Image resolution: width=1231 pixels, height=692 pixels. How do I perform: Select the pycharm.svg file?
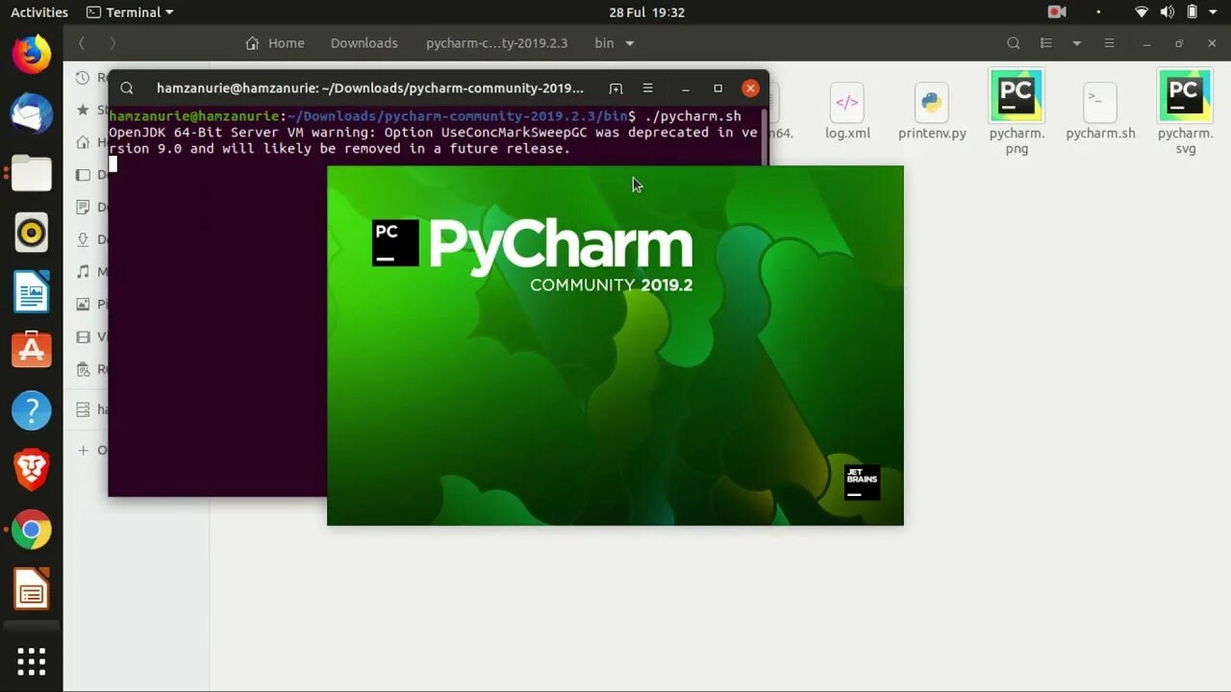[1185, 112]
